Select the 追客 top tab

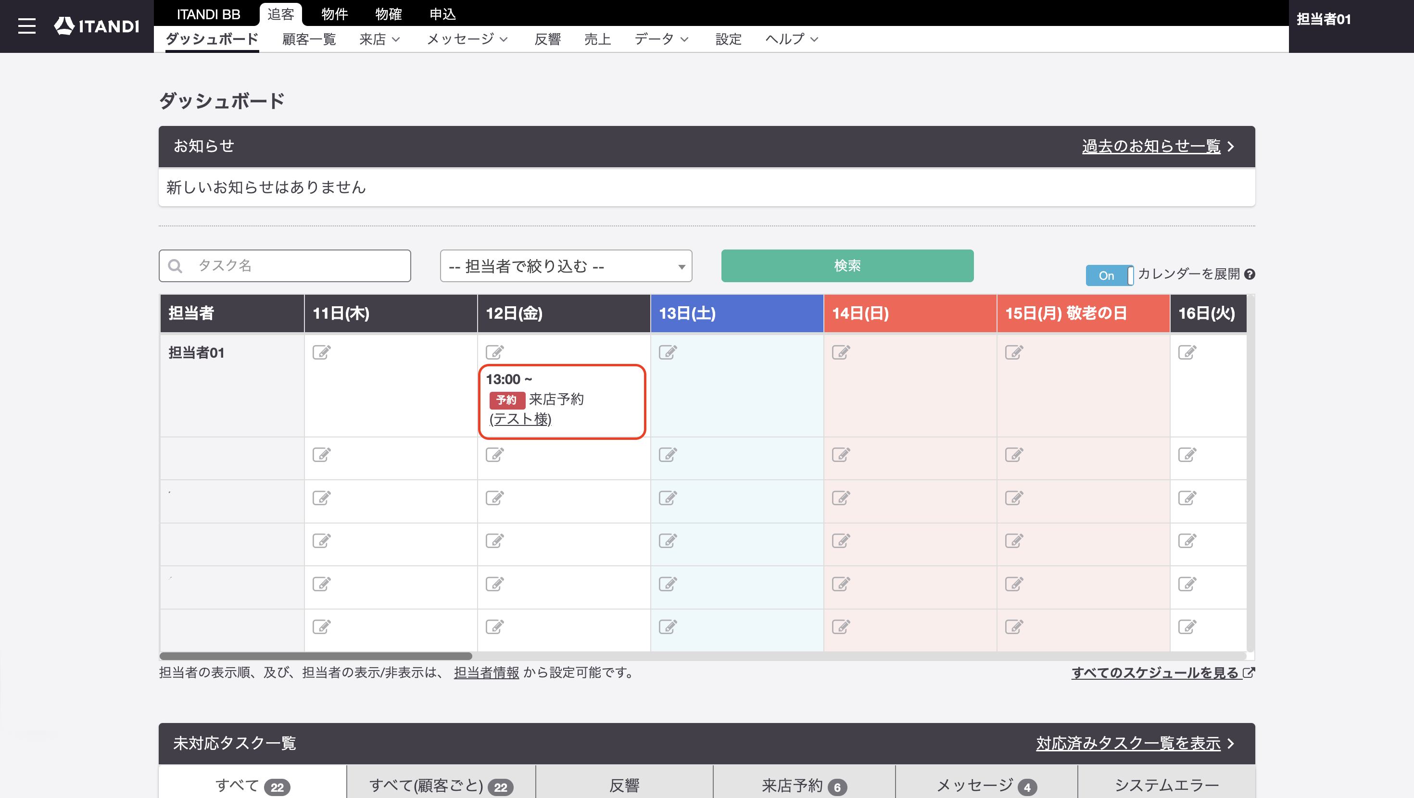pyautogui.click(x=281, y=14)
